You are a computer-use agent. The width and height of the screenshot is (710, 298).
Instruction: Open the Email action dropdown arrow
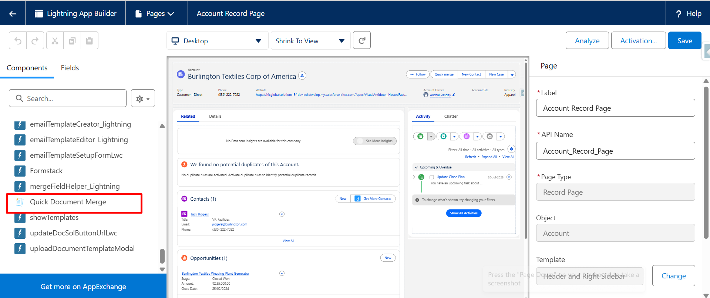[501, 137]
